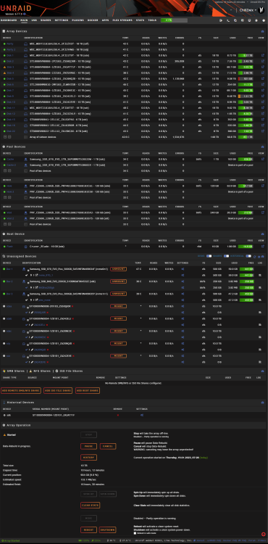This screenshot has height=544, width=268.
Task: Open Cache pool device link
Action: coord(10,160)
